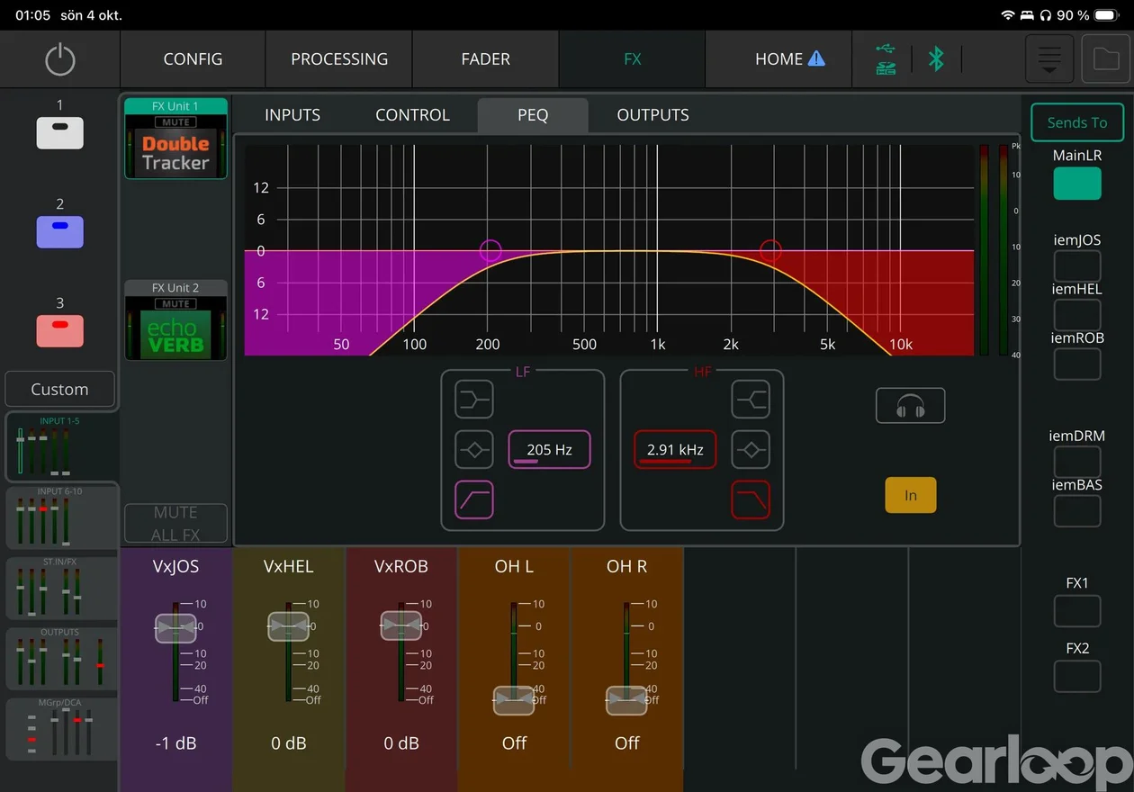Toggle the MainLR send button
Image resolution: width=1134 pixels, height=792 pixels.
[1077, 184]
